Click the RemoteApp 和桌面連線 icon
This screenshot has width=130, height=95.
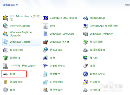pyautogui.click(x=86, y=26)
